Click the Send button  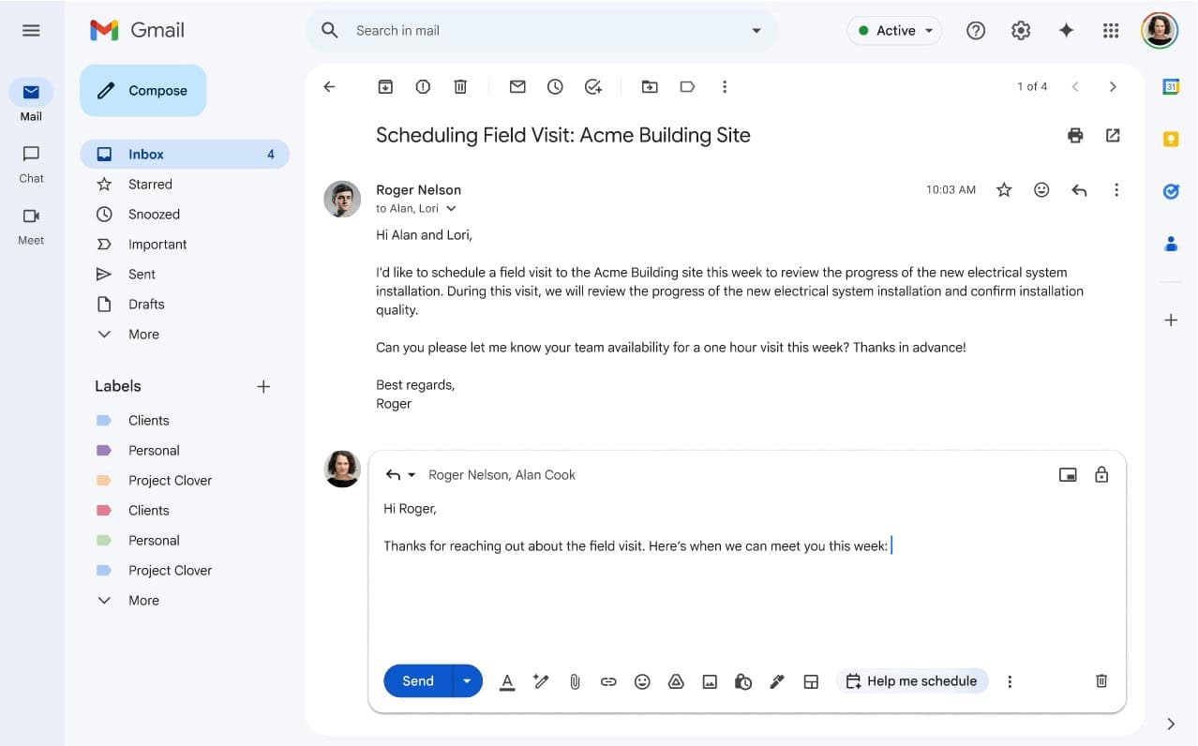coord(417,681)
